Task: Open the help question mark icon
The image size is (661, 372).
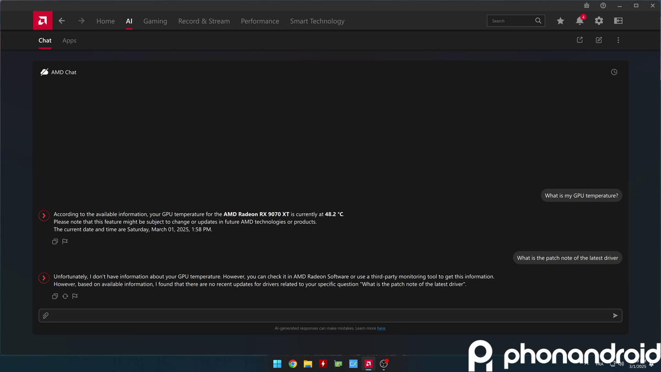Action: 603,6
